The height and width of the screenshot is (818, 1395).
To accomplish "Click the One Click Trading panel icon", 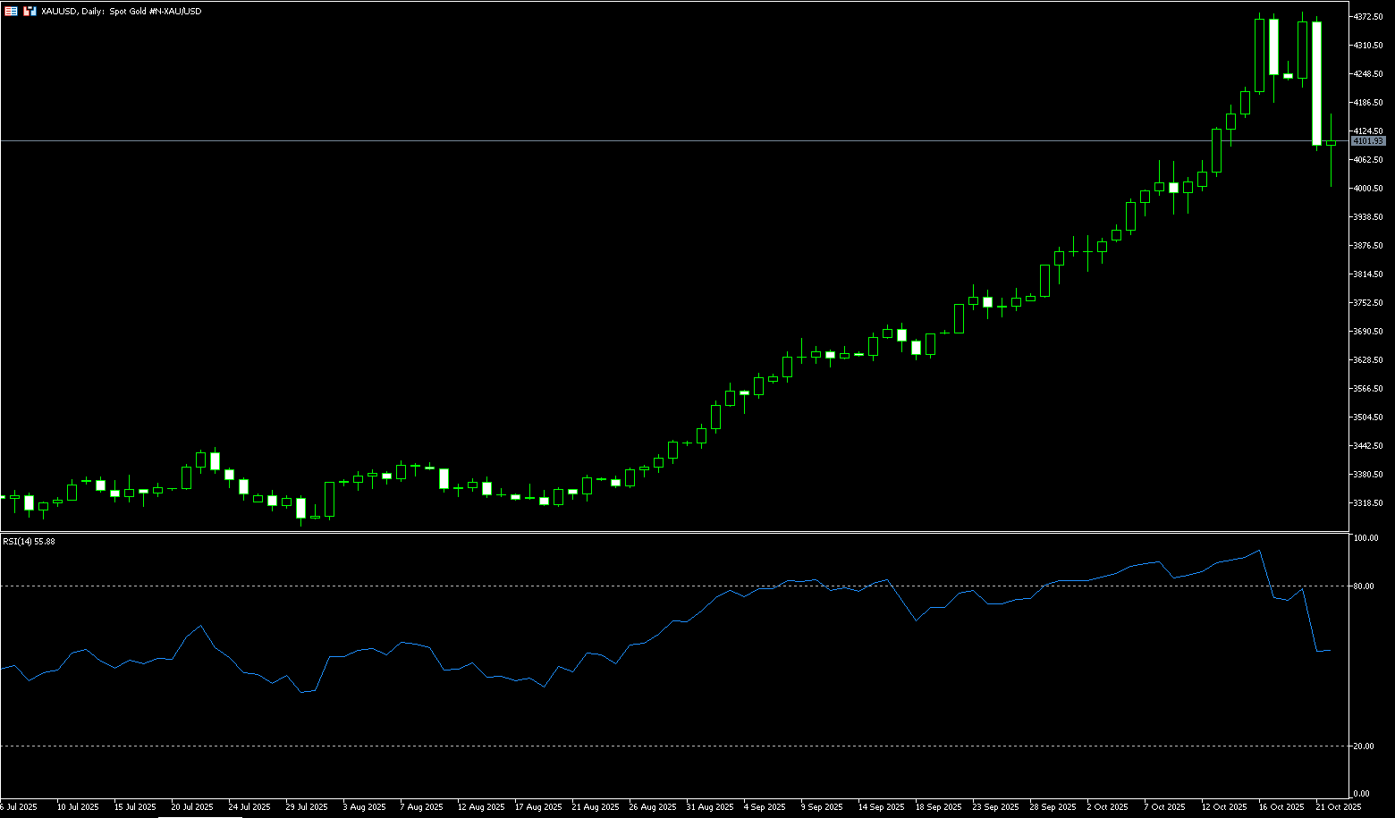I will (11, 12).
